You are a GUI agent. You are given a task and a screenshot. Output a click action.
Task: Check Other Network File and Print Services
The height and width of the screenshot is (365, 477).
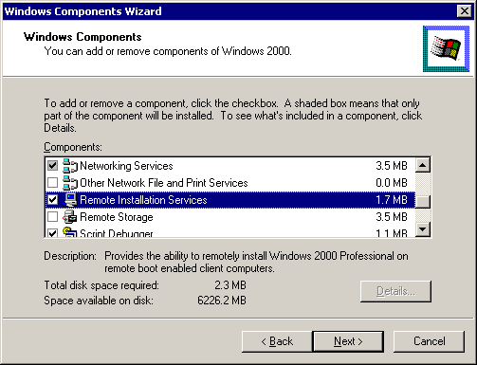coord(52,183)
